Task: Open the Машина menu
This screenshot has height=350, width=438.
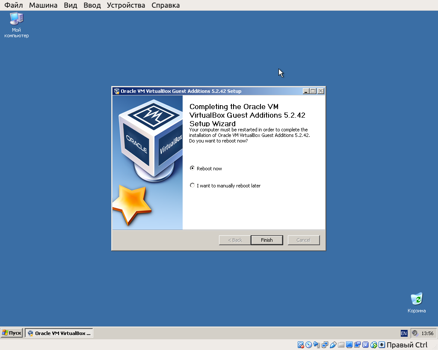Action: (x=43, y=5)
